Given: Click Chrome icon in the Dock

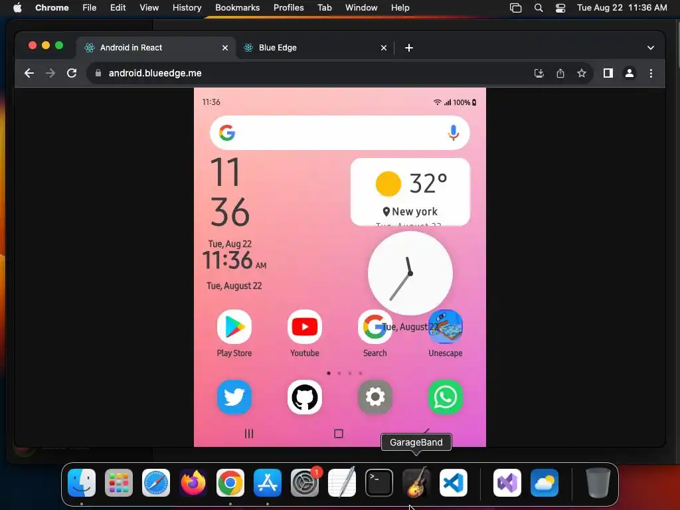Looking at the screenshot, I should 230,483.
